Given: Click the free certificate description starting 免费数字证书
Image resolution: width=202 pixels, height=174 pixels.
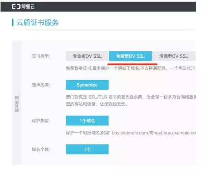Looking at the screenshot, I should click(x=131, y=68).
